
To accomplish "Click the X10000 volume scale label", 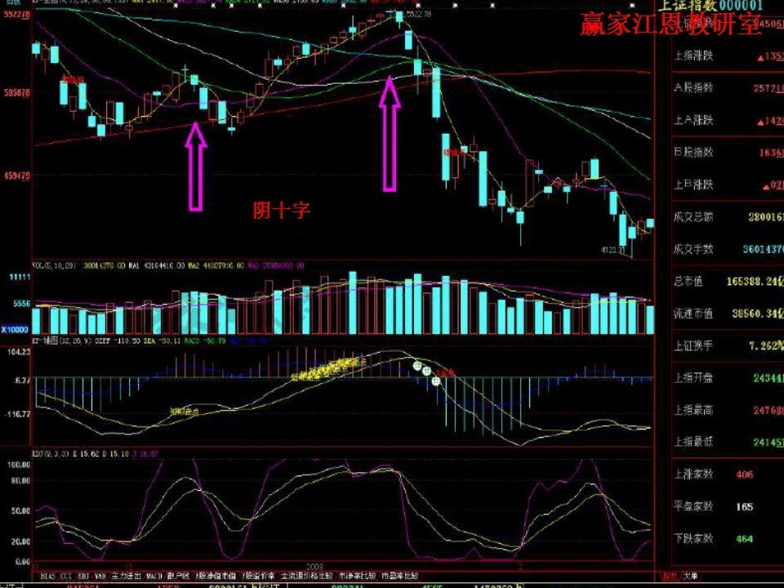I will point(16,329).
